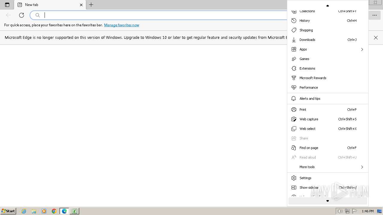Open a new tab with plus button
Screen dimensions: 383x215
91,5
